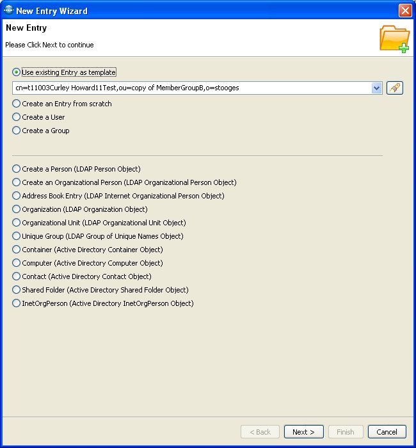Choose the Create a User option
The image size is (416, 448).
[x=17, y=117]
